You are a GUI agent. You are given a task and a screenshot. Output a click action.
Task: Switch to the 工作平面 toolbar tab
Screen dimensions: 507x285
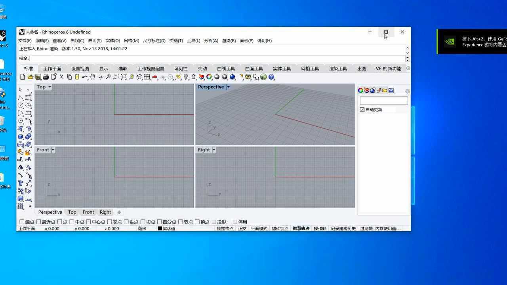52,68
